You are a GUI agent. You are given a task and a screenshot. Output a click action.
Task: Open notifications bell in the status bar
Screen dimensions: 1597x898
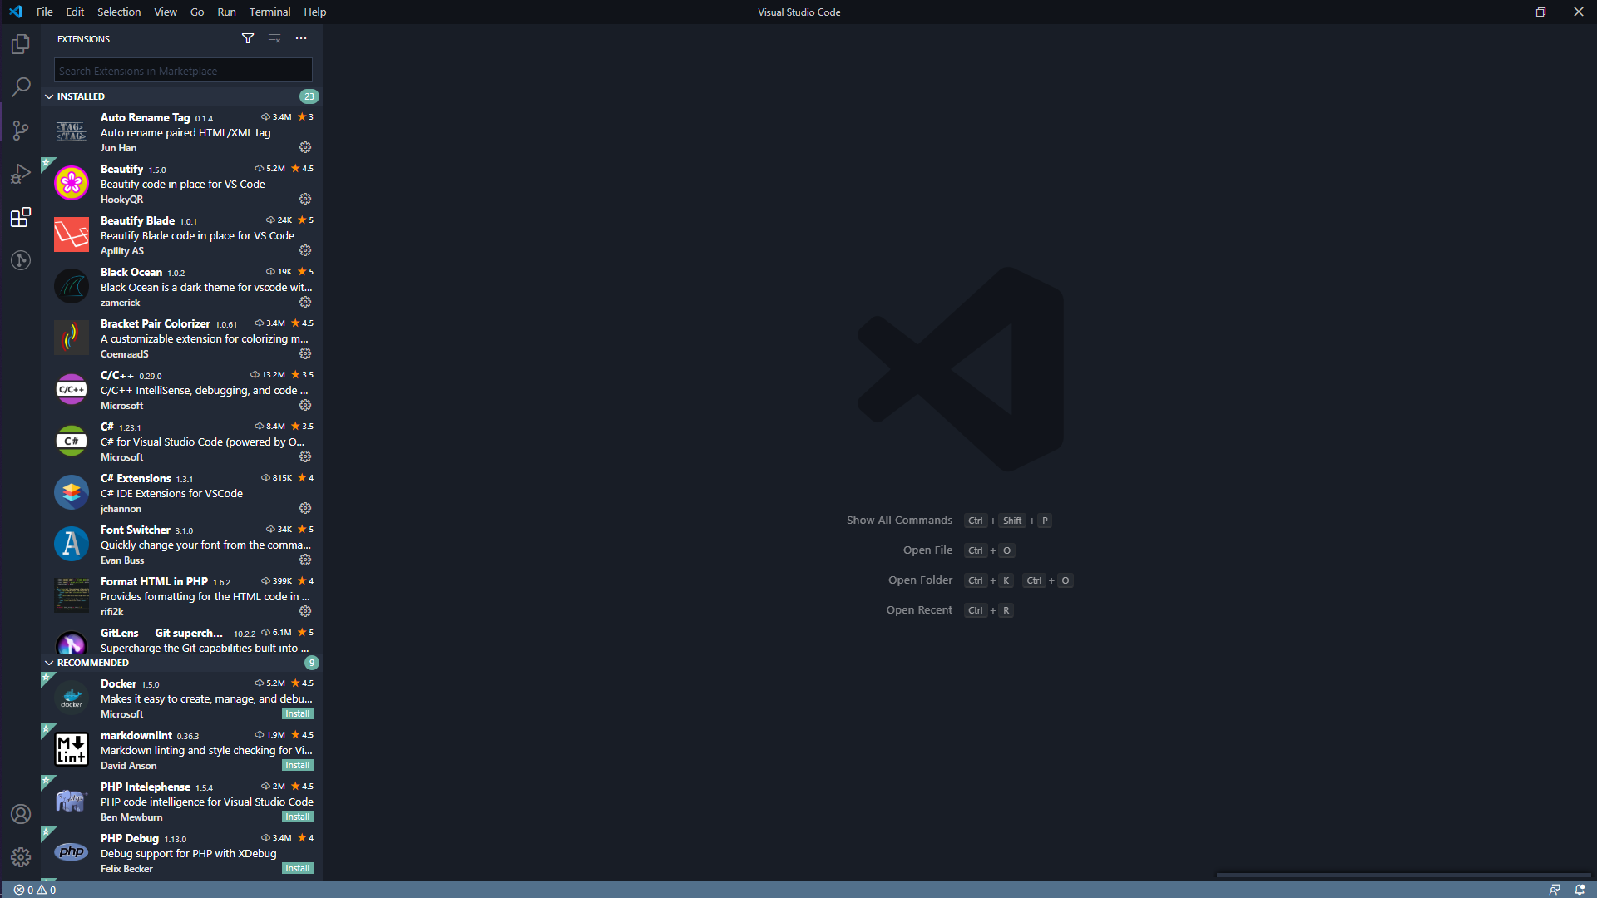1580,890
